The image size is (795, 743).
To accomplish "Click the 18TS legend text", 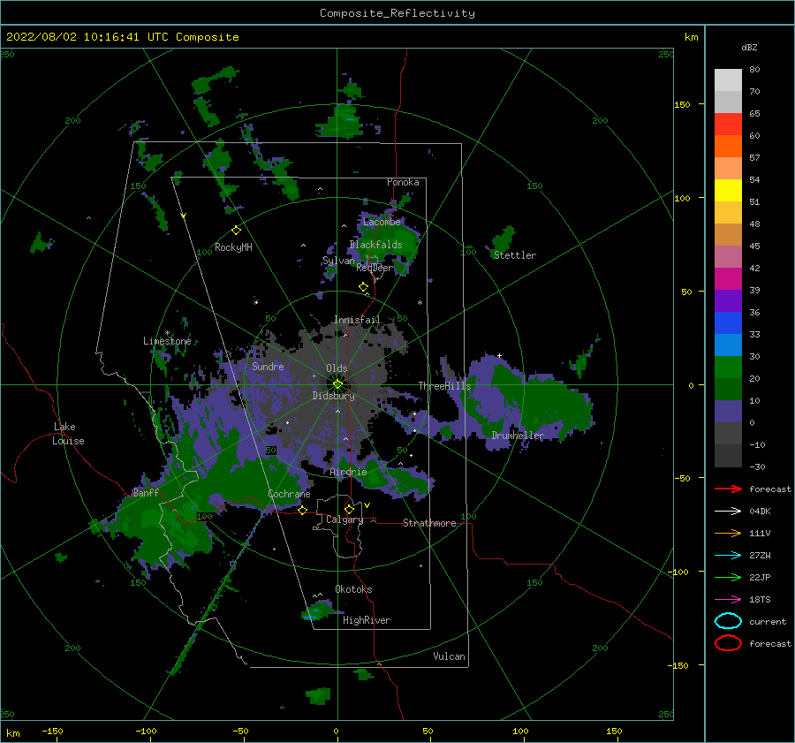I will coord(760,600).
